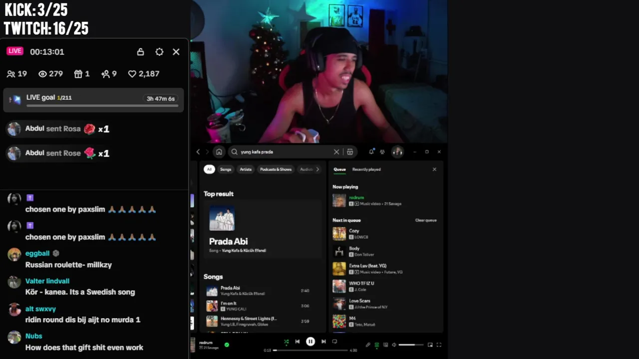Adjust the Spotify volume slider

point(410,345)
